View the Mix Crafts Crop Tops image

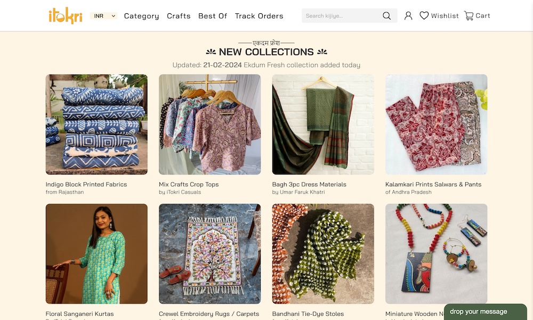tap(209, 124)
